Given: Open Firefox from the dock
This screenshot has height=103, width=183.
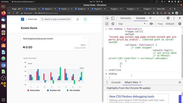Looking at the screenshot, I should click(3, 13).
